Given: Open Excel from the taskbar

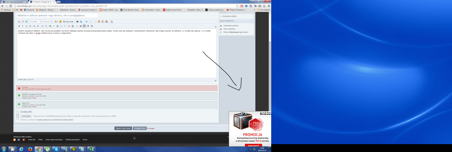Looking at the screenshot, I should pos(91,149).
